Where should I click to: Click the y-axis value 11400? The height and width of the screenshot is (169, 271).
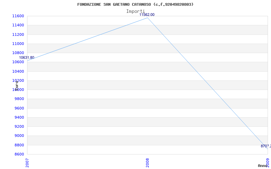pos(18,25)
